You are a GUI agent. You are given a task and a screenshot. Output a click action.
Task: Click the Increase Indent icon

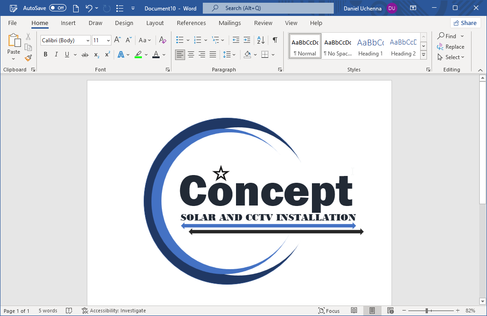pyautogui.click(x=247, y=40)
